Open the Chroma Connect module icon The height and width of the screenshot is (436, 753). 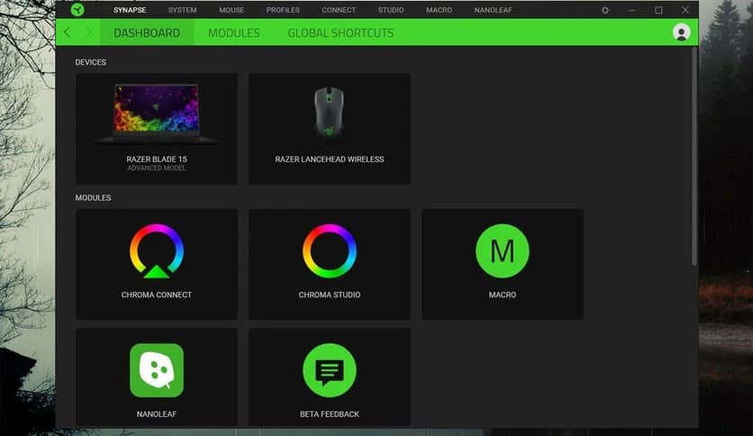point(157,251)
